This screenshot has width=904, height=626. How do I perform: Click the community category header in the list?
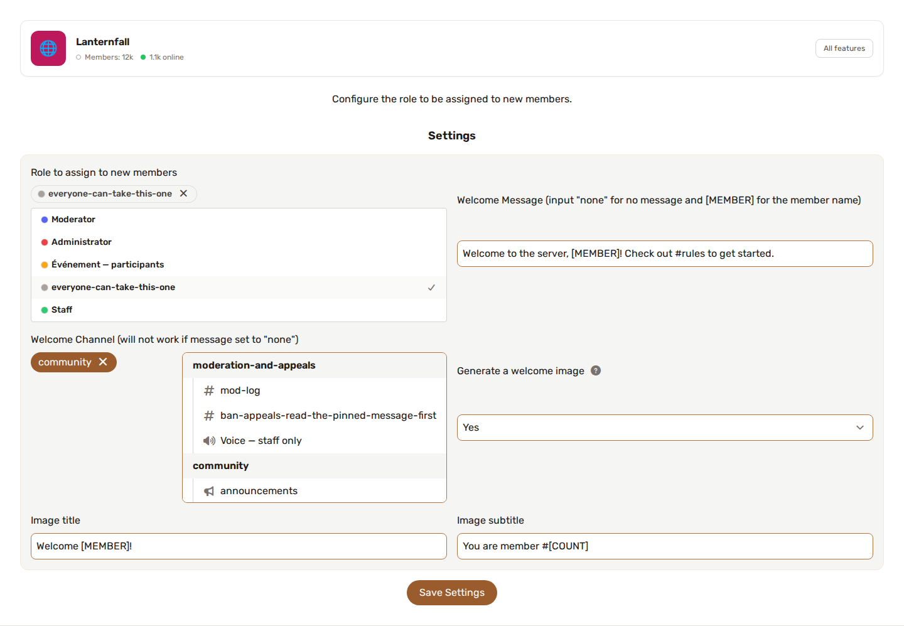pyautogui.click(x=315, y=466)
